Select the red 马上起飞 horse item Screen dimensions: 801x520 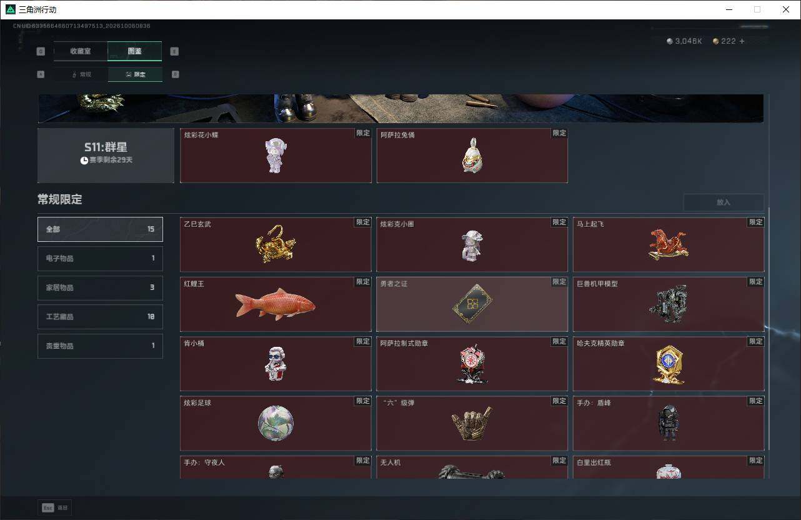click(669, 244)
